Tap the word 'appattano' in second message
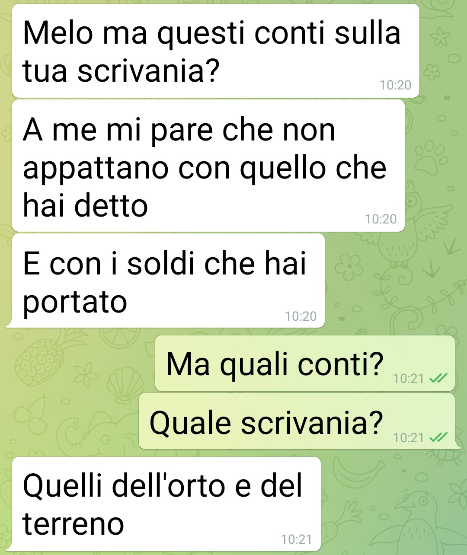The image size is (467, 555). pos(96,169)
